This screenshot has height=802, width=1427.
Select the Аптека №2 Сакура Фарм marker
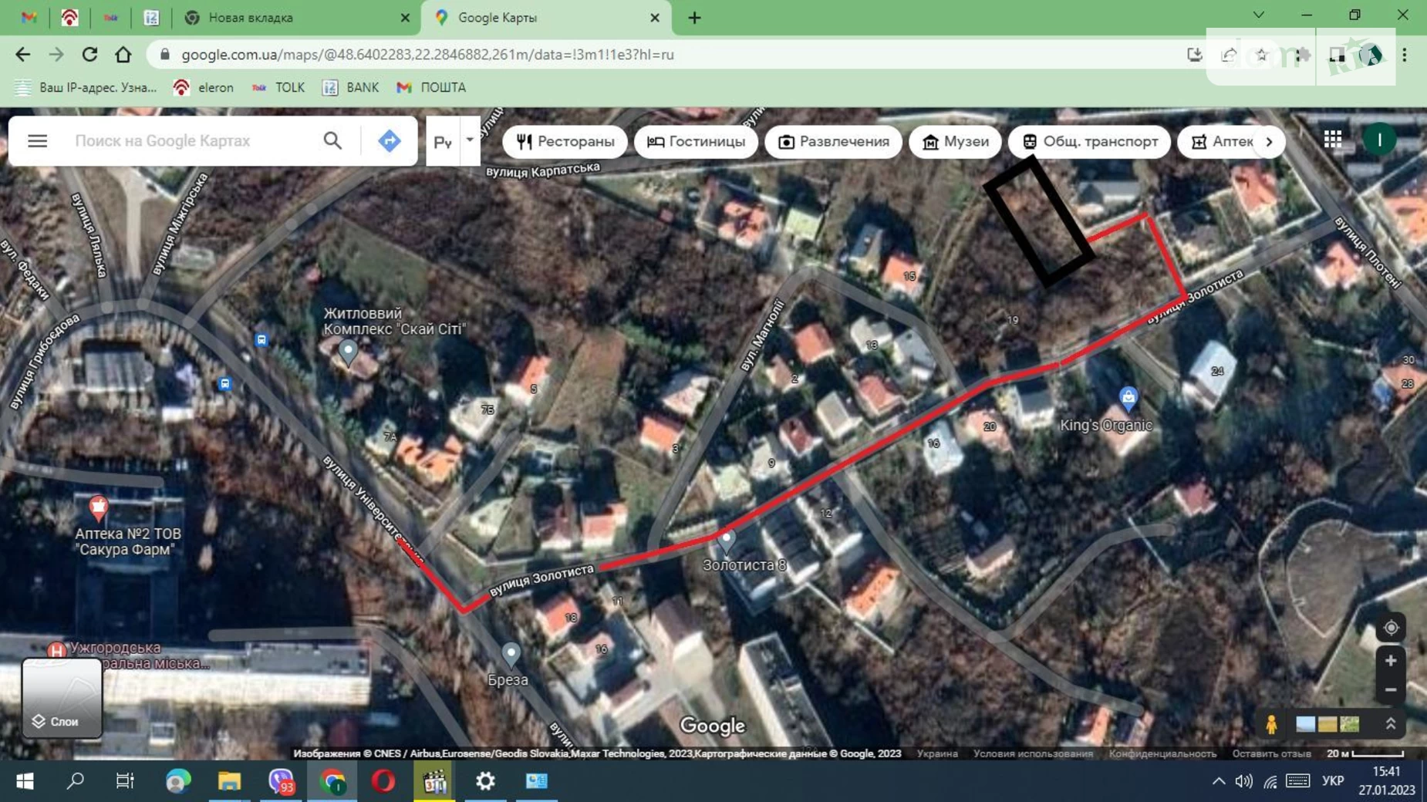(x=98, y=507)
